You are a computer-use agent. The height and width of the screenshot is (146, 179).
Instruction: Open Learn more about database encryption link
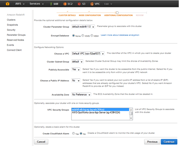click(x=120, y=35)
